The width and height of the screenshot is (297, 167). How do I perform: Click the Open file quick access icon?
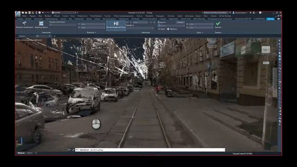pyautogui.click(x=26, y=13)
